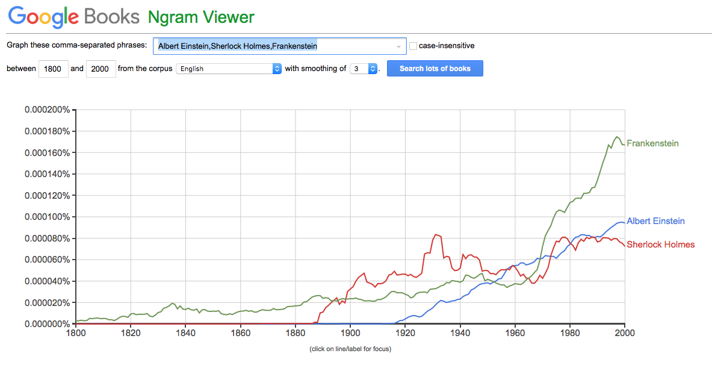Click the Google Books logo
The image size is (712, 368).
75,17
